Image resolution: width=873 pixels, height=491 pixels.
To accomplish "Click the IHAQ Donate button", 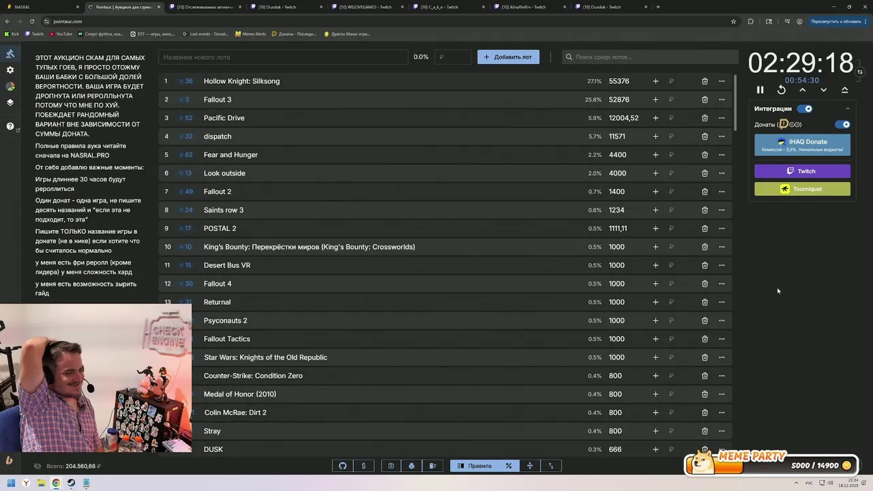I will [802, 145].
